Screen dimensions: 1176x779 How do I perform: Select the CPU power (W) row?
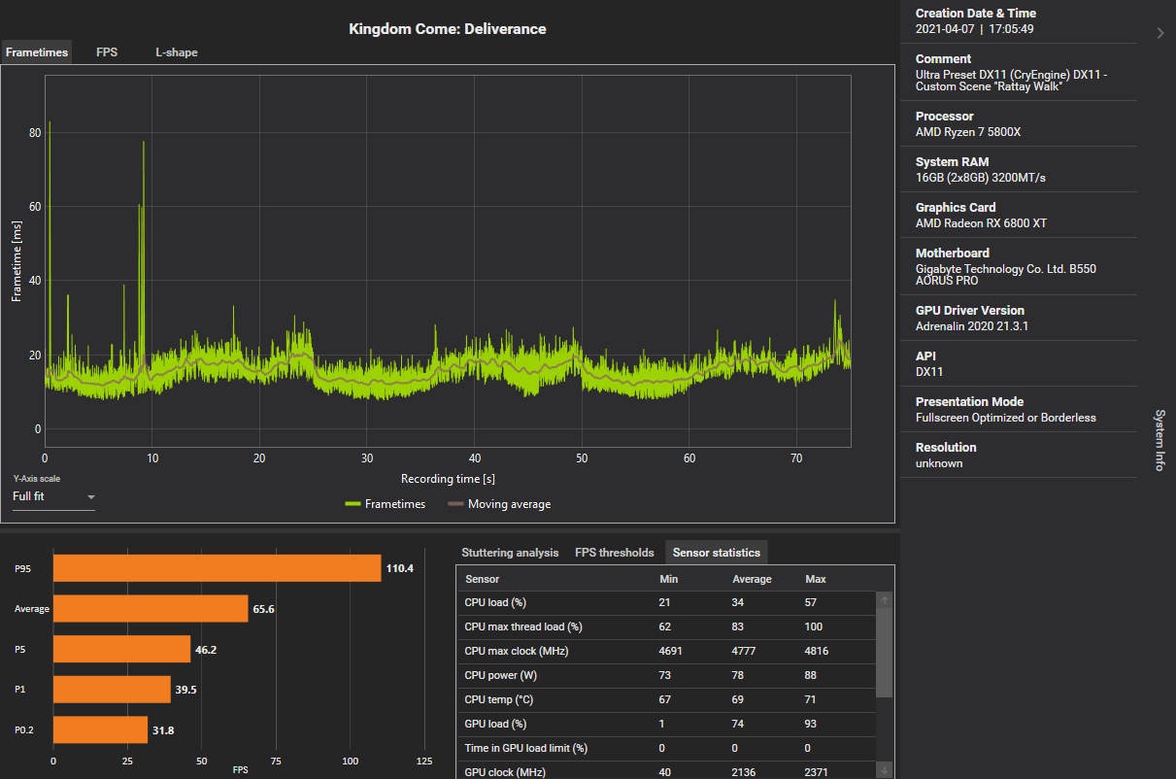tap(666, 675)
